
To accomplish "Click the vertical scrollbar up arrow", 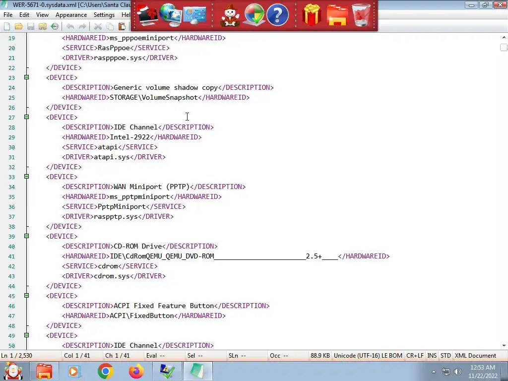I will tap(504, 38).
